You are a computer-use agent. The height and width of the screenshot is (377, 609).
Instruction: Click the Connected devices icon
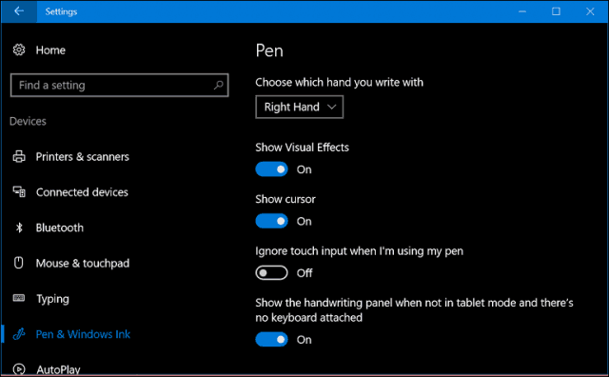point(19,191)
